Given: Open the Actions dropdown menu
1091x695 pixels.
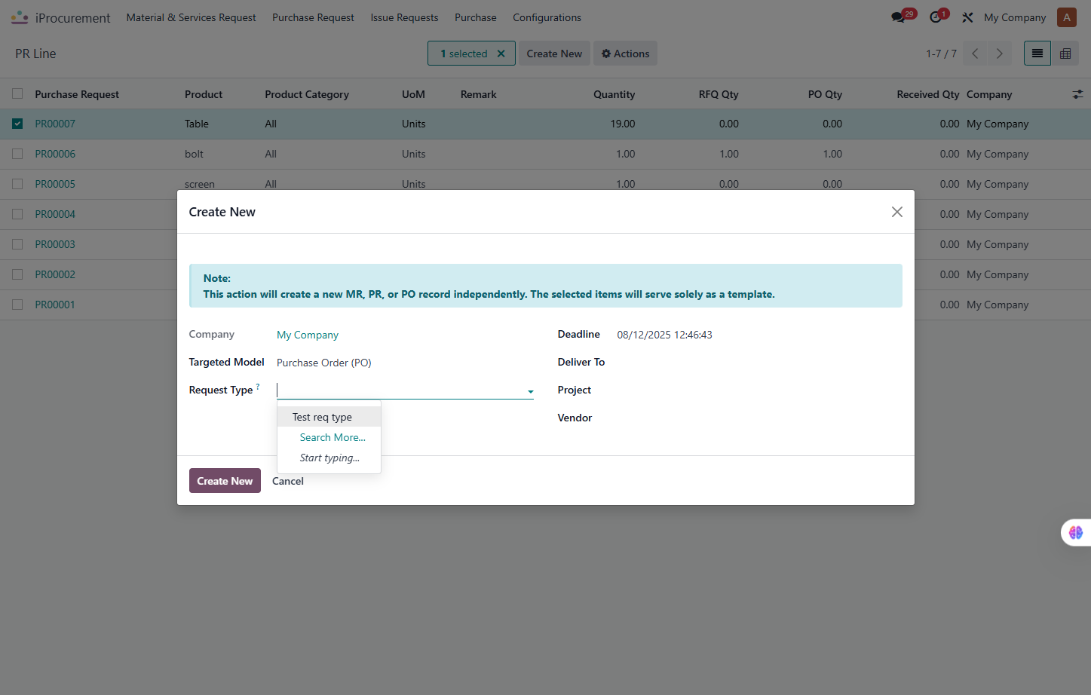Looking at the screenshot, I should coord(625,54).
